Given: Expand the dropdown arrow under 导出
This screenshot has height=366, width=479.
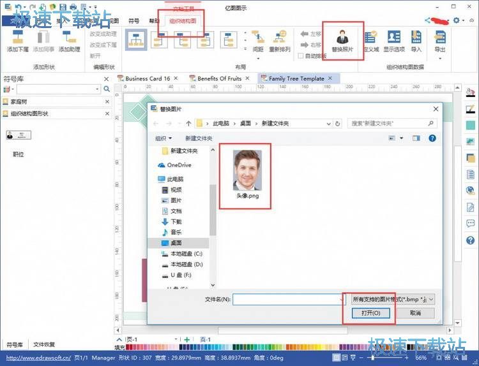Looking at the screenshot, I should coord(440,58).
